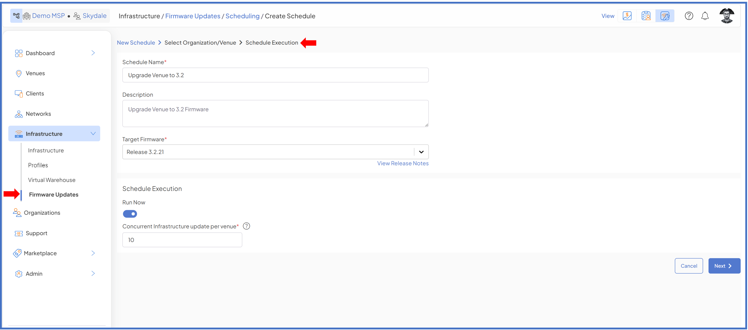Open the View Release Notes link

point(402,164)
